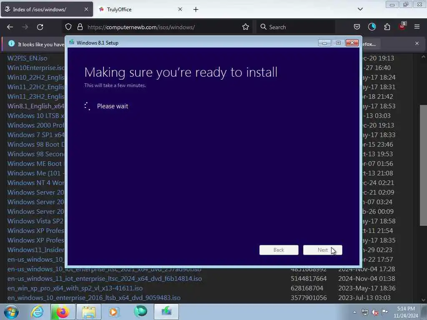Open the shield tracking protection icon
The width and height of the screenshot is (427, 320).
tap(68, 27)
